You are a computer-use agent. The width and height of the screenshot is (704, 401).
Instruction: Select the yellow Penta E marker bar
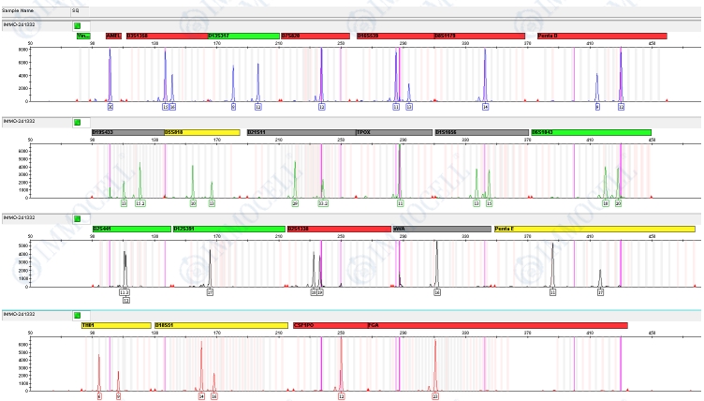(594, 230)
